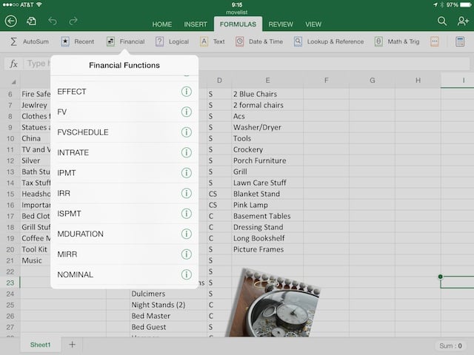Open the Logical functions icon
The height and width of the screenshot is (355, 474).
pyautogui.click(x=160, y=41)
